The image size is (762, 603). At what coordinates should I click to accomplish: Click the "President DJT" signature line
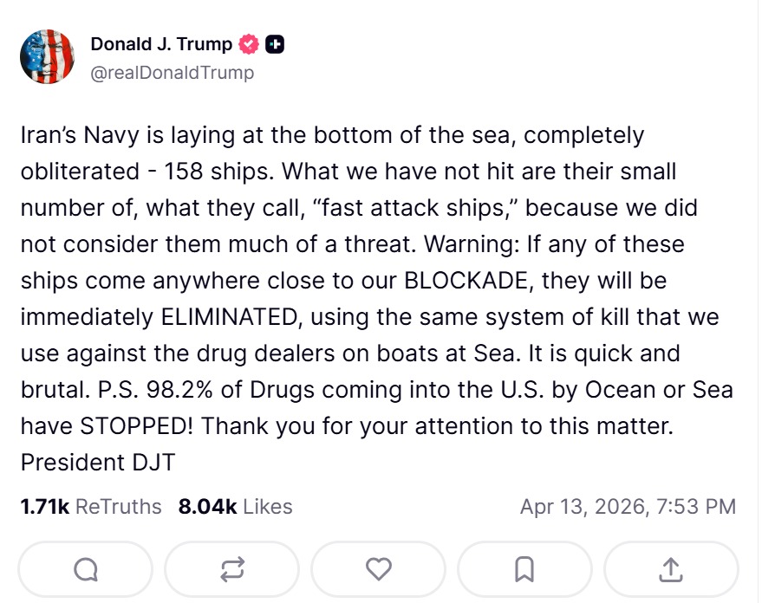[x=97, y=462]
